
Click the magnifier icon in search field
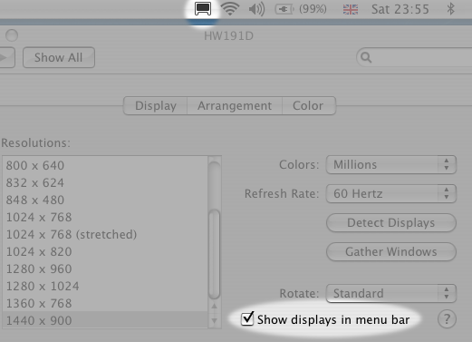[366, 57]
